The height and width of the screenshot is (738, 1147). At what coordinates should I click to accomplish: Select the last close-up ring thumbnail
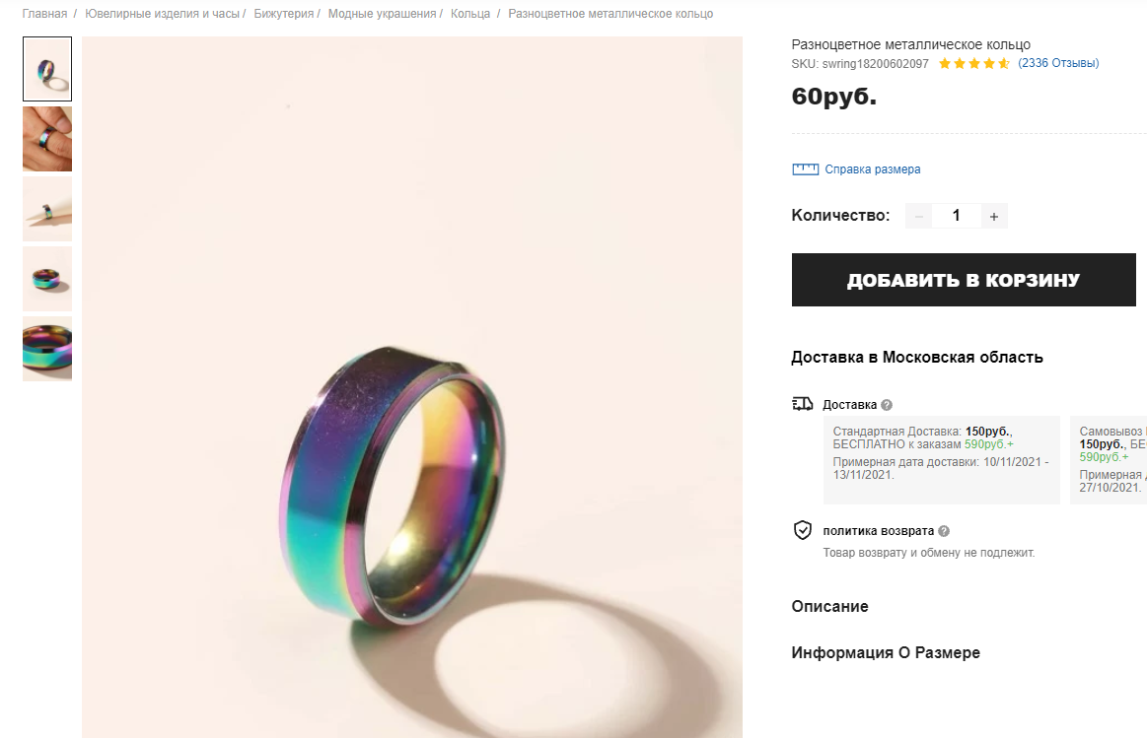47,349
